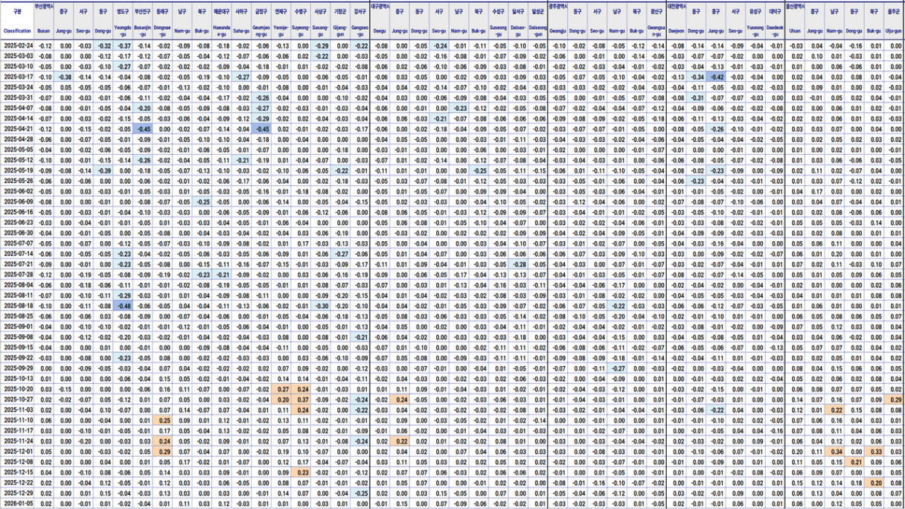Select the "Saha-gu" column header
905x509 pixels.
pyautogui.click(x=242, y=31)
